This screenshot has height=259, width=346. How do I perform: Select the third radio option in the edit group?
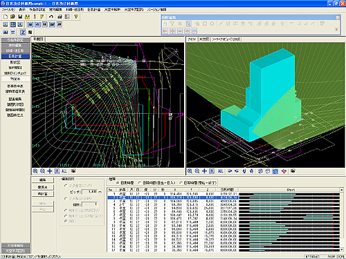click(66, 210)
